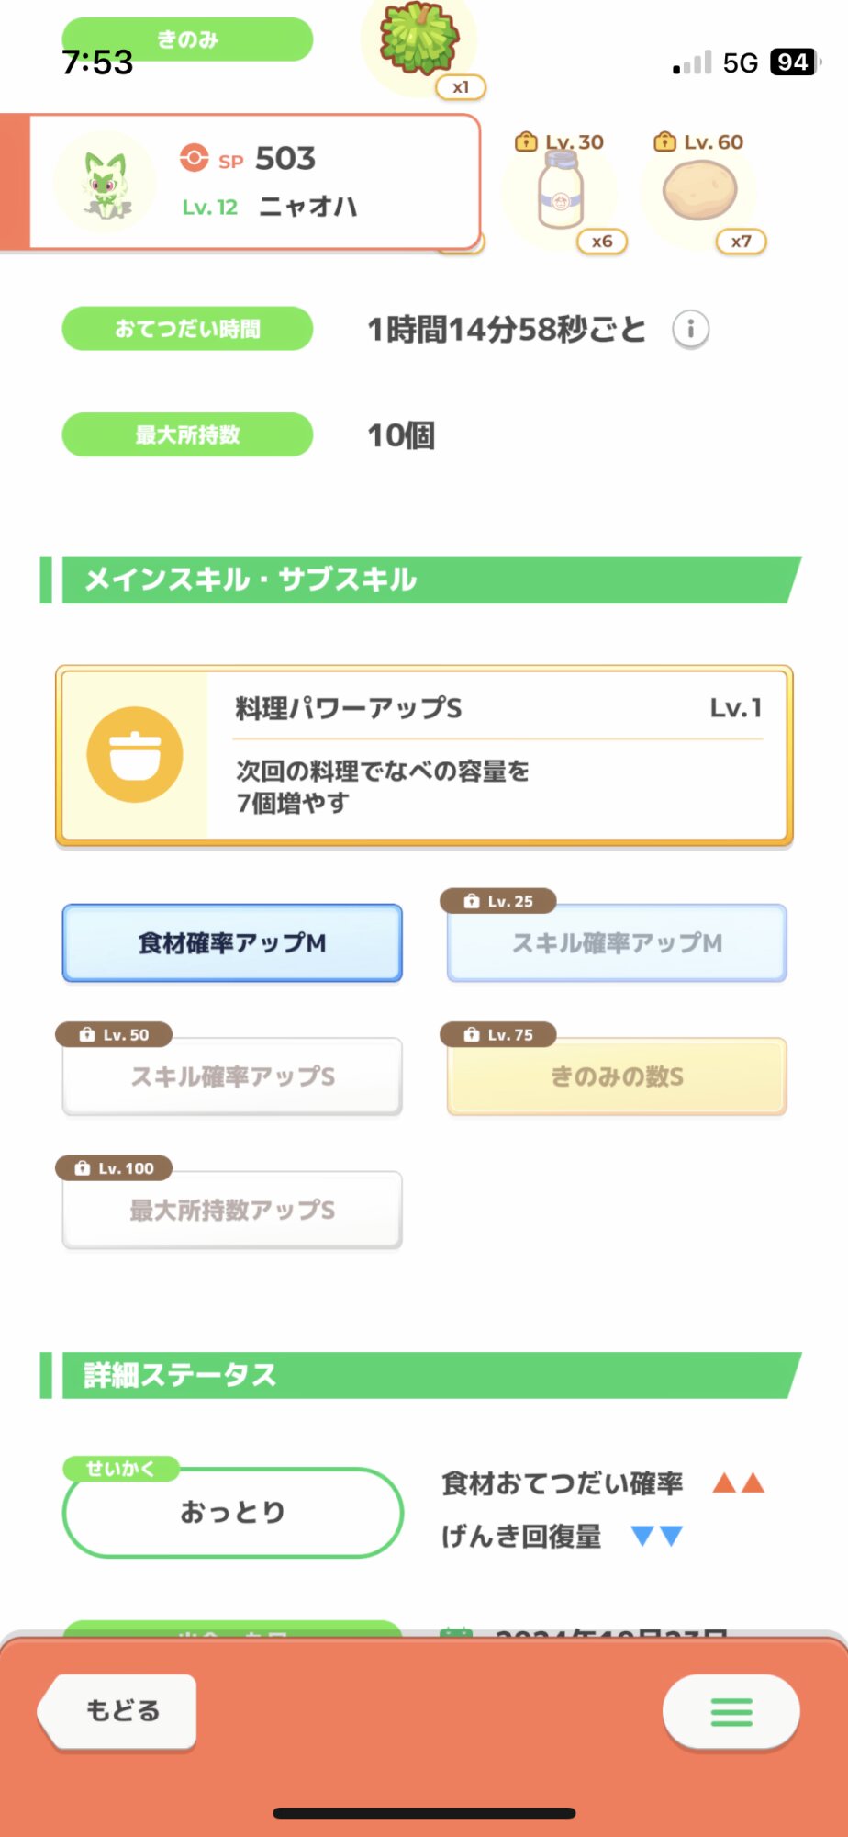Open the hamburger menu button
848x1837 pixels.
click(x=731, y=1711)
